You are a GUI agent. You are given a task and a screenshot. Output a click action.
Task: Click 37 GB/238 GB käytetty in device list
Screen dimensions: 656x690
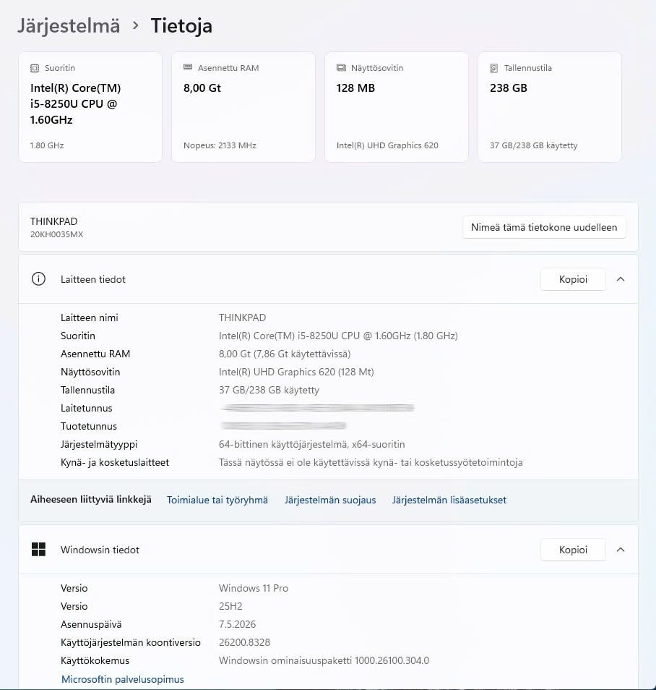click(269, 390)
